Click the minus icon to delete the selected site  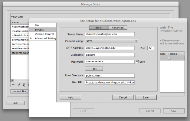click(13, 85)
